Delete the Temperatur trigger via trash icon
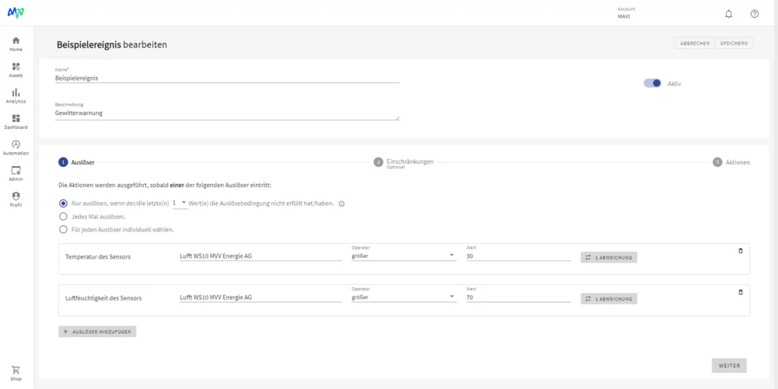 [741, 251]
